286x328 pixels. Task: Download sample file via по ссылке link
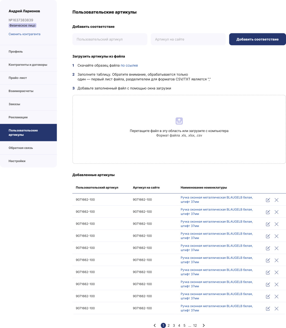[x=129, y=65]
